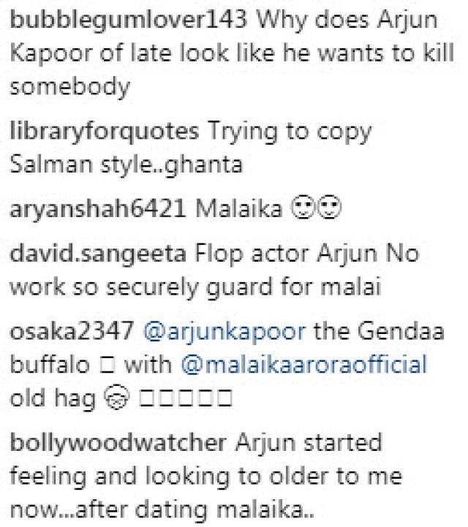Open bollywoodwatcher's profile
This screenshot has height=527, width=468.
(x=118, y=443)
